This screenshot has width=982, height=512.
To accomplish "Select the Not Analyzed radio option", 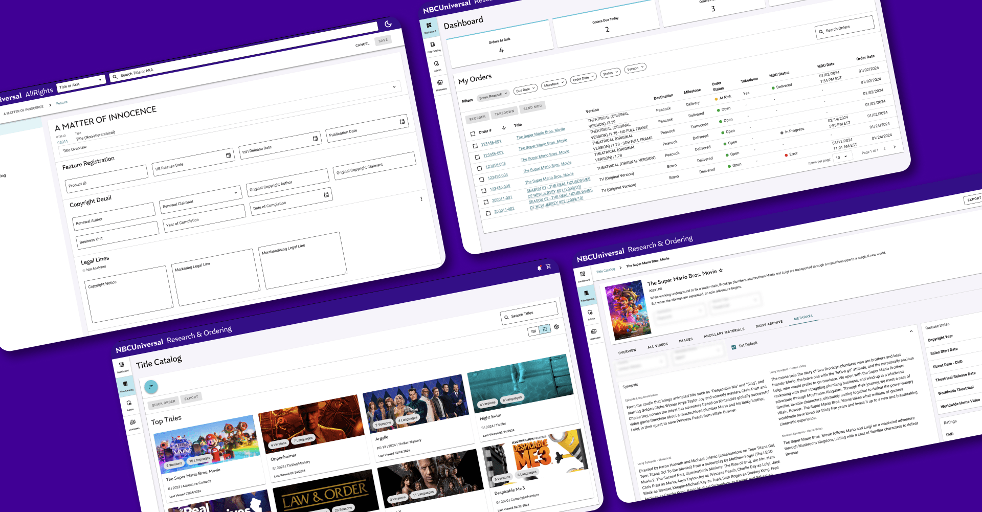I will click(x=84, y=270).
